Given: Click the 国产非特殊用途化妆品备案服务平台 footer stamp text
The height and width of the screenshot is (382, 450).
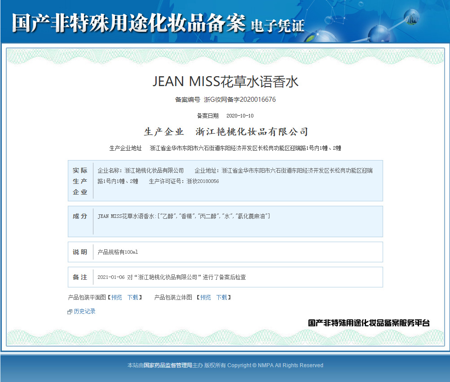Looking at the screenshot, I should click(369, 323).
